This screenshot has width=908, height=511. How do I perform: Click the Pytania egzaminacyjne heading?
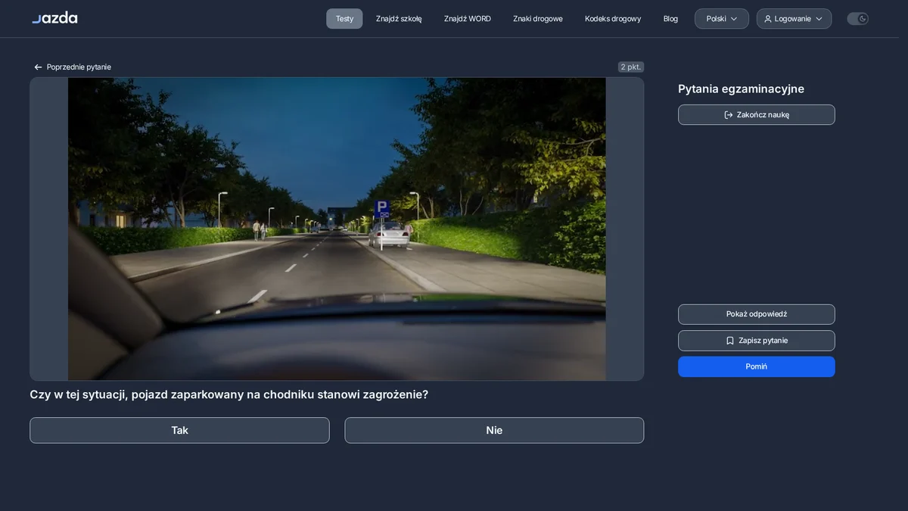pos(741,89)
